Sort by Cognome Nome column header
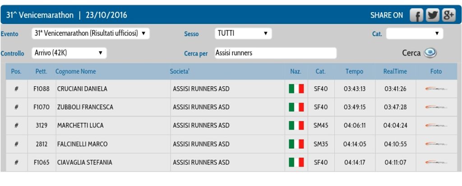Image resolution: width=462 pixels, height=186 pixels. coord(76,71)
